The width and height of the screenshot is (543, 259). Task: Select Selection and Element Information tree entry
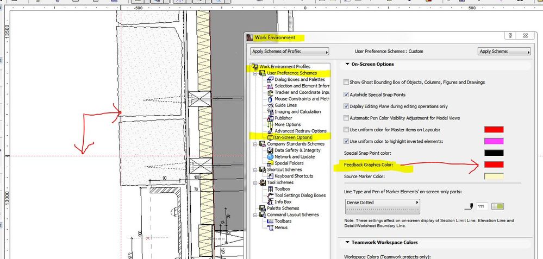[302, 86]
